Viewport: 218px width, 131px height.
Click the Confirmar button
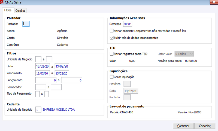[x=183, y=126]
